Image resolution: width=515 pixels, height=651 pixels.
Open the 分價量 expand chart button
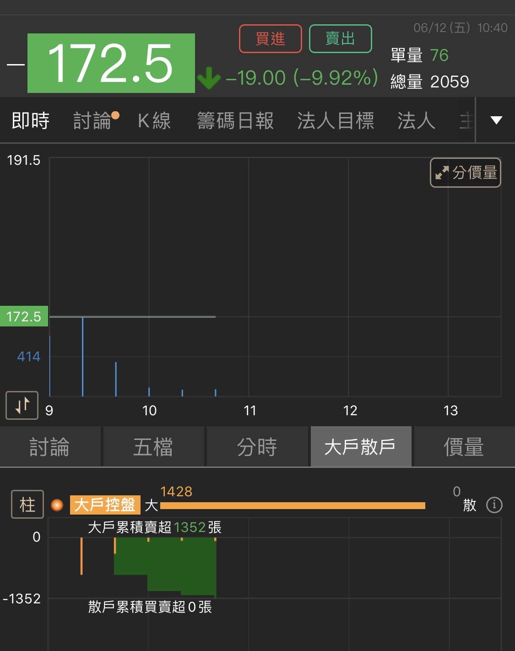tap(465, 173)
